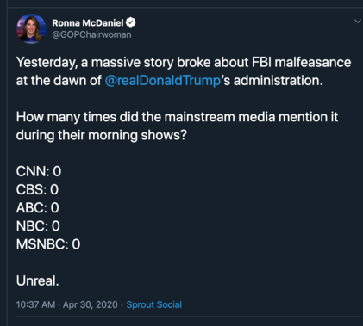Select the 'ABC: 0' line

(38, 208)
